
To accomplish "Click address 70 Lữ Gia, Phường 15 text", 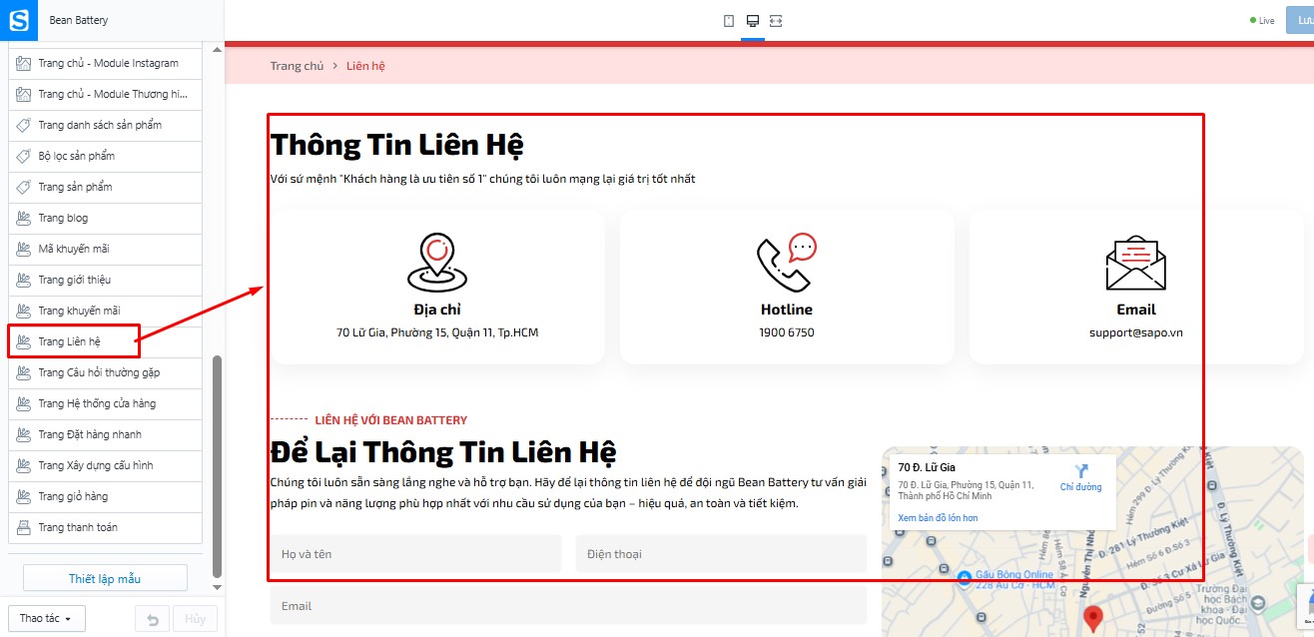I will pyautogui.click(x=437, y=332).
